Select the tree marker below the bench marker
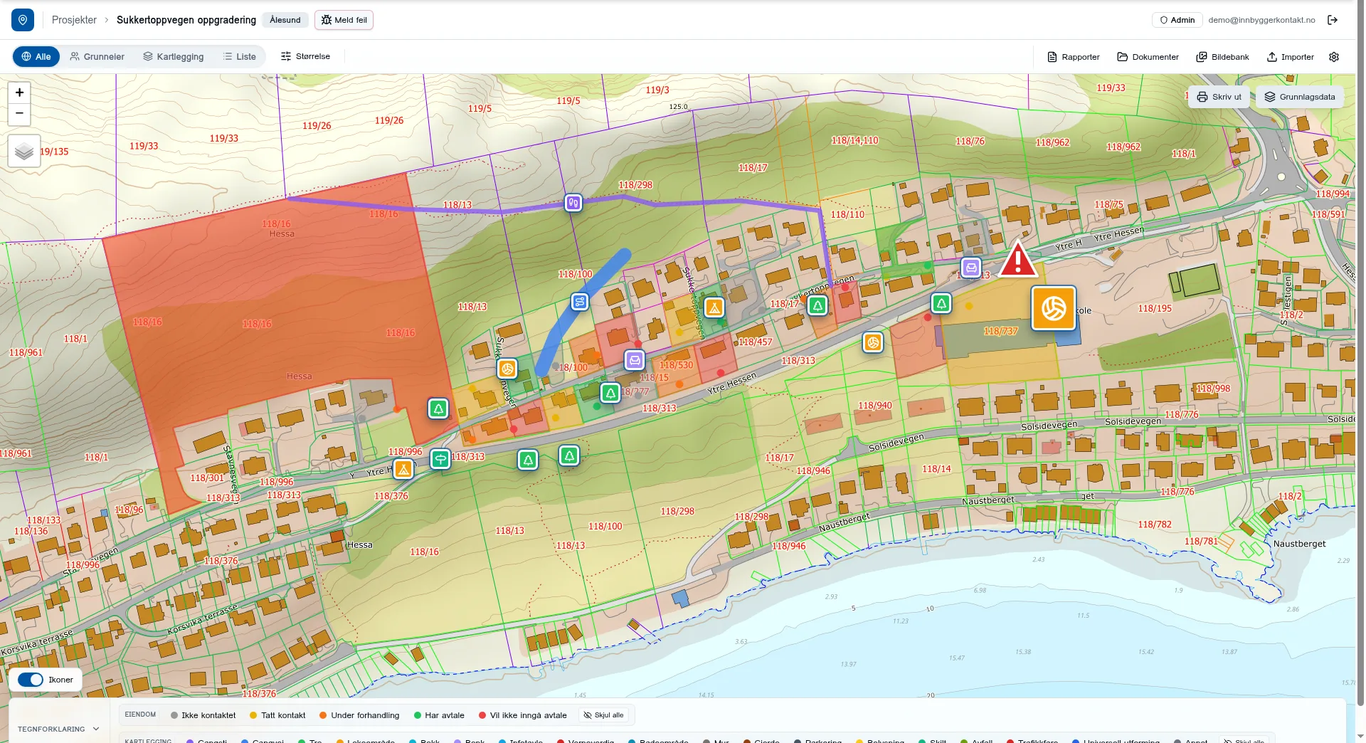 point(941,304)
